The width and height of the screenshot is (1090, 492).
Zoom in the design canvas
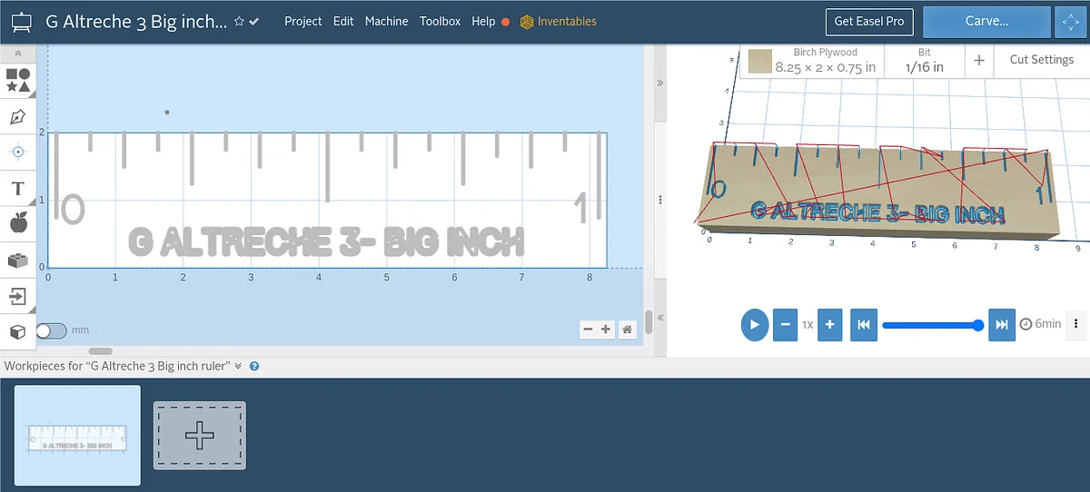click(606, 330)
